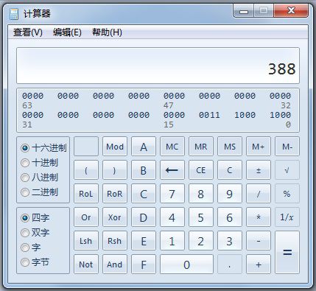
Task: Click the percent % button
Action: (x=287, y=194)
